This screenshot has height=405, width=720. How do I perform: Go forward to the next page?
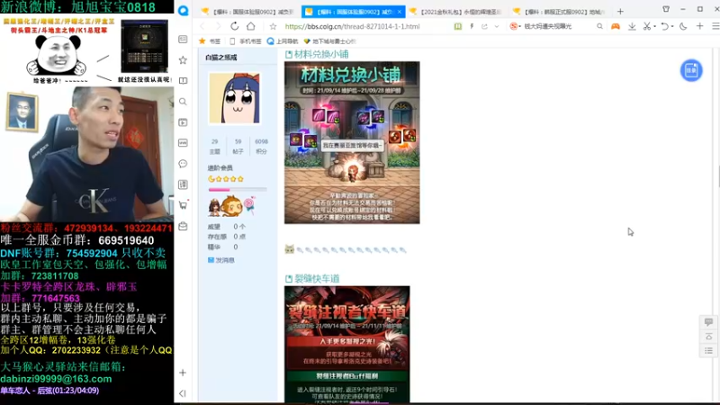(x=218, y=26)
